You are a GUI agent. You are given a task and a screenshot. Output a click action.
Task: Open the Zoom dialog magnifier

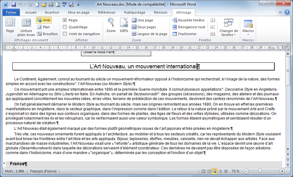pos(111,25)
